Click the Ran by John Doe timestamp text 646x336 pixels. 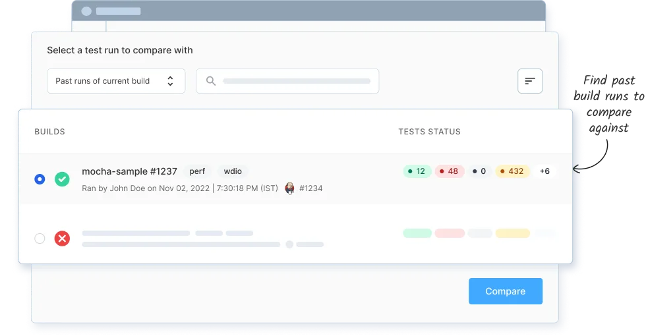180,188
